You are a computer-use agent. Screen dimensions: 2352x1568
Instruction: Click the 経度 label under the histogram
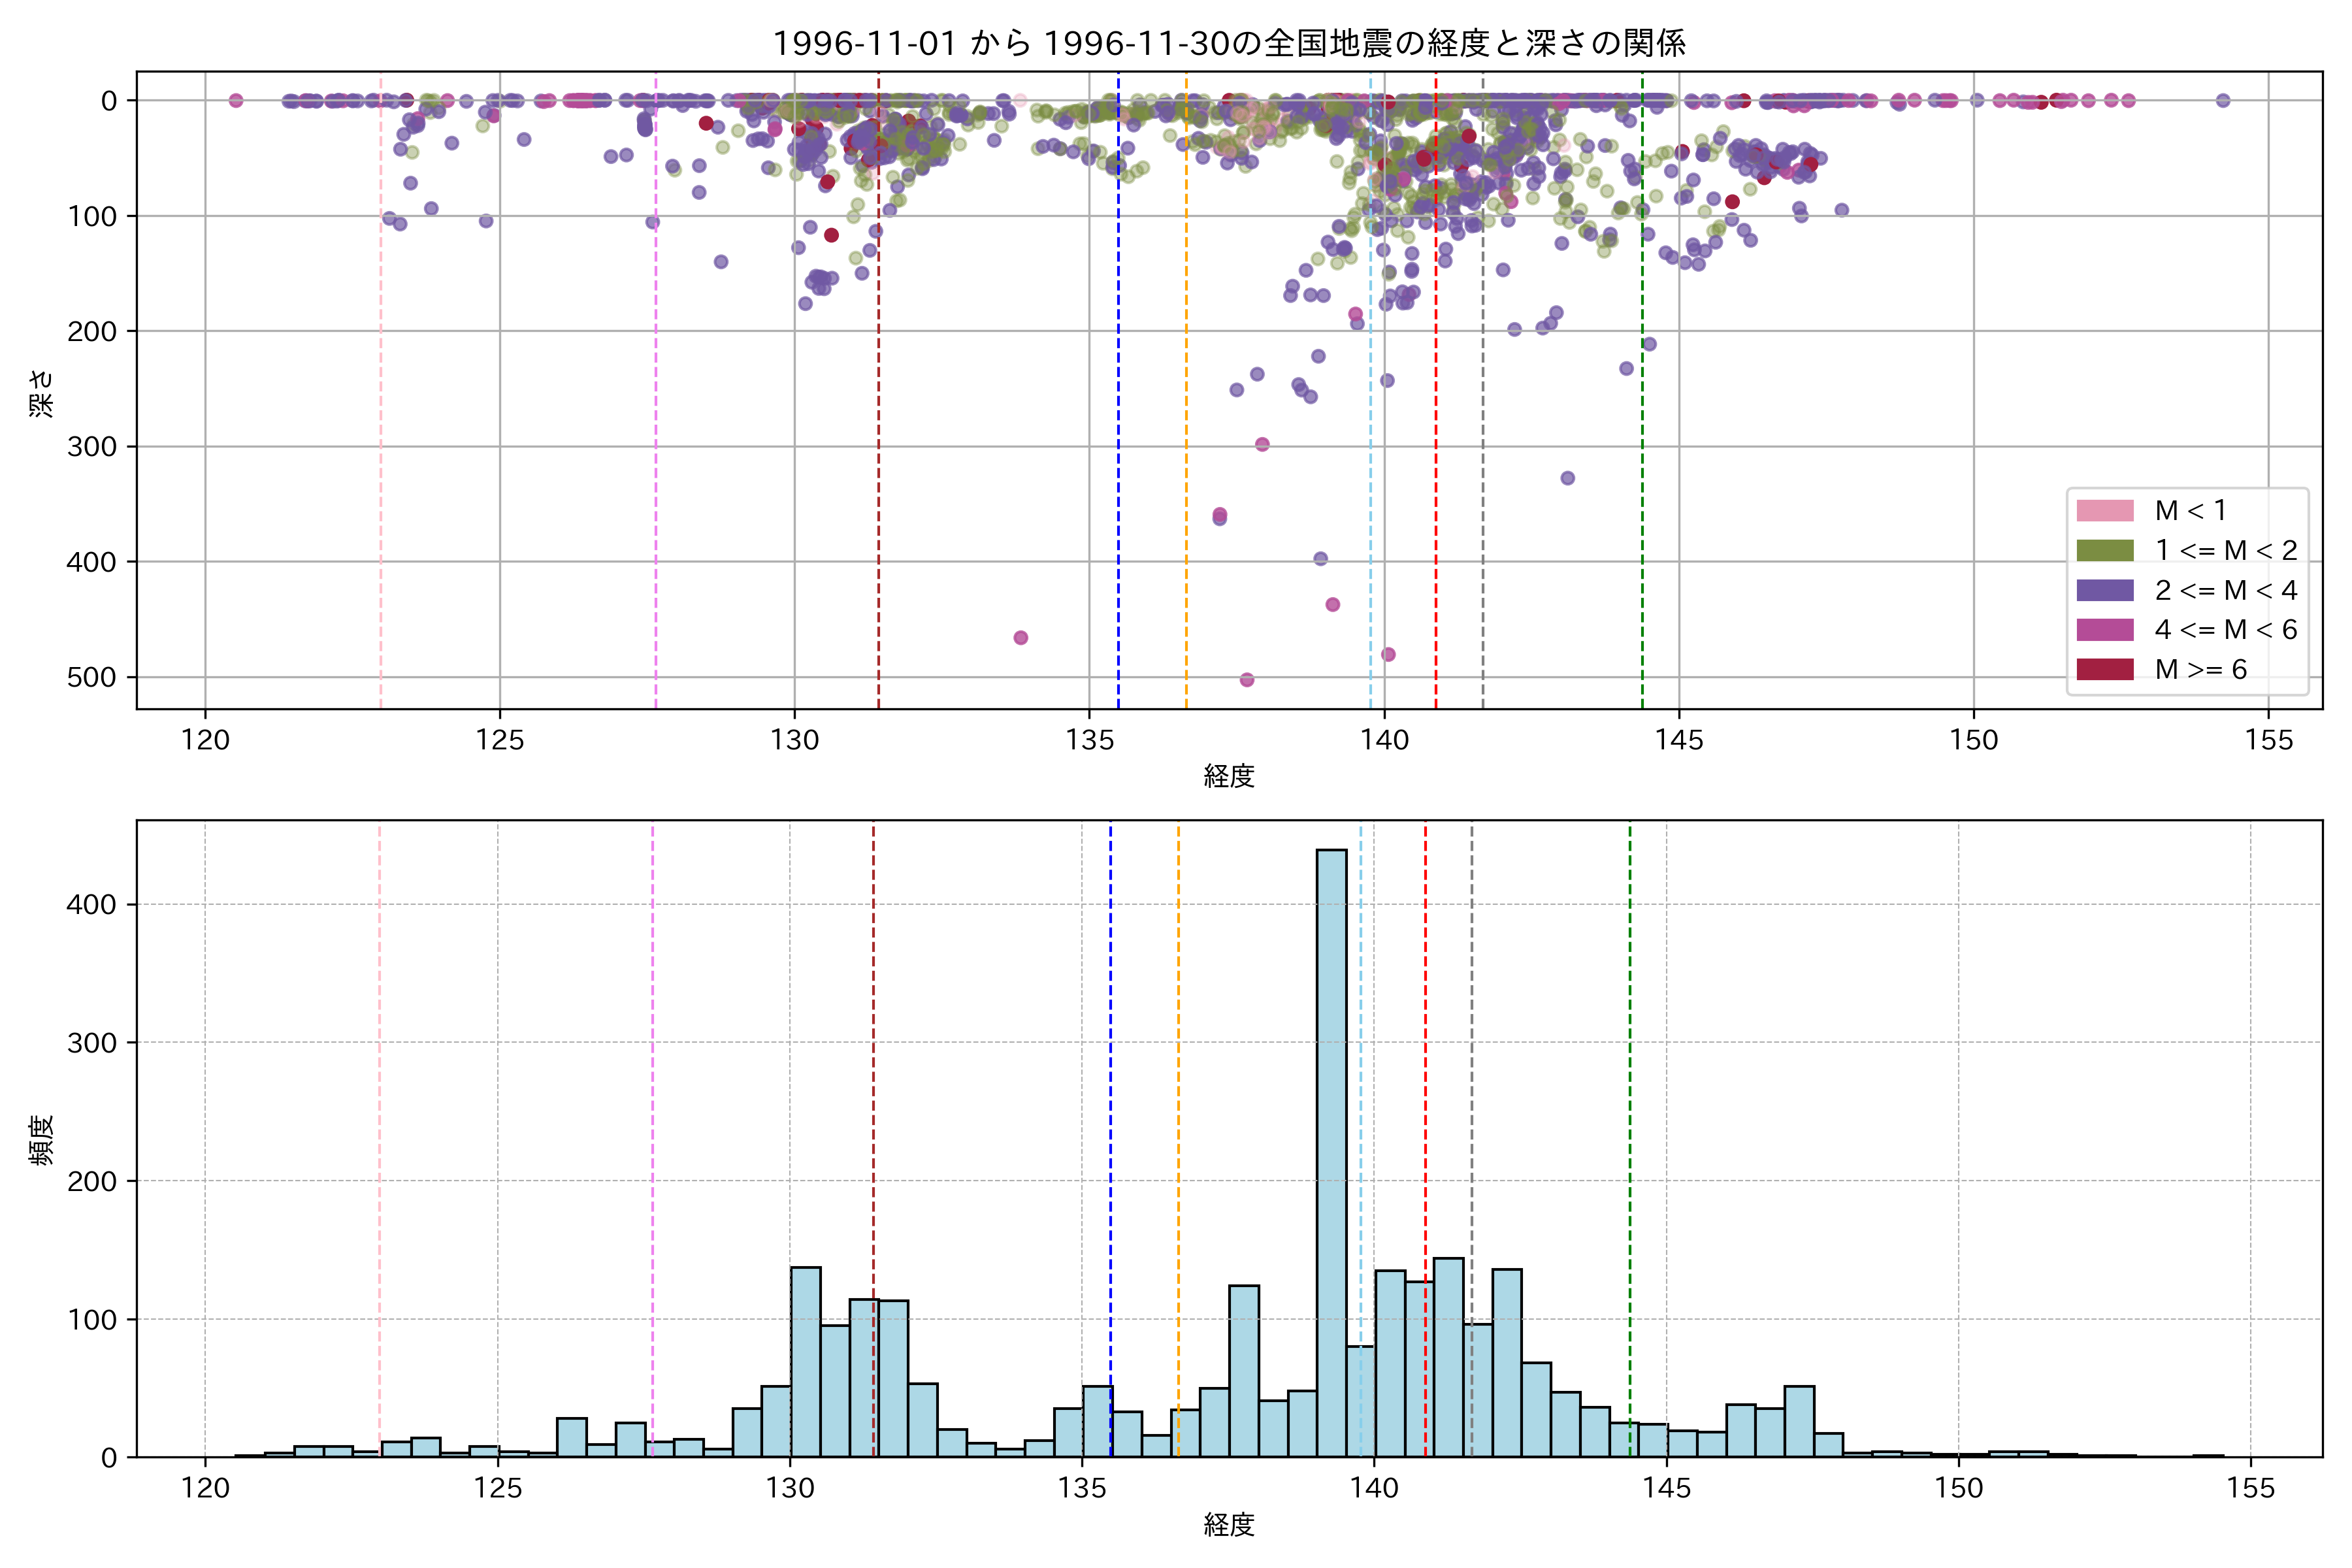point(1229,1524)
